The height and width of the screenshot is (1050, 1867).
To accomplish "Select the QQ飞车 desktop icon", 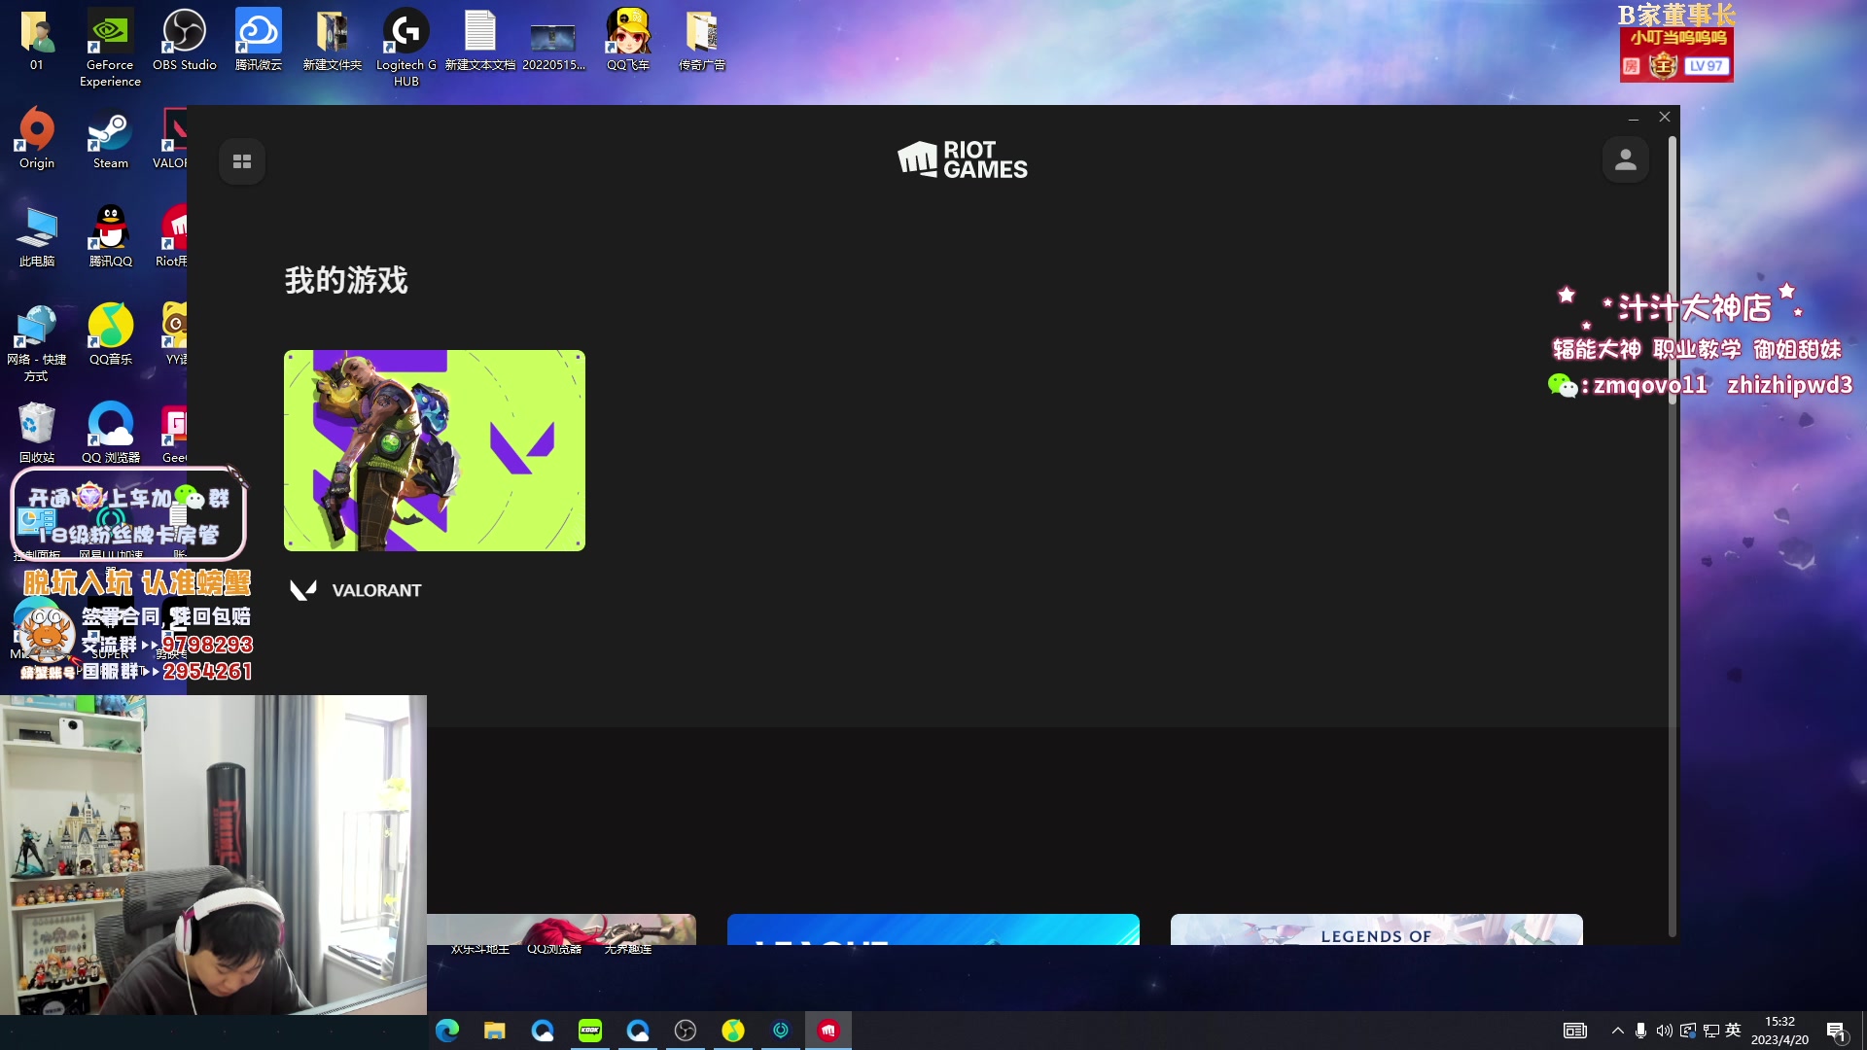I will [x=628, y=39].
